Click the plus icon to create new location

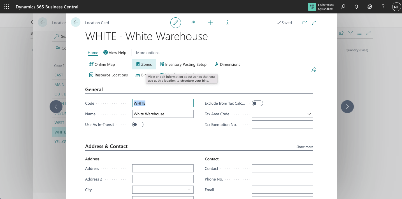point(210,23)
